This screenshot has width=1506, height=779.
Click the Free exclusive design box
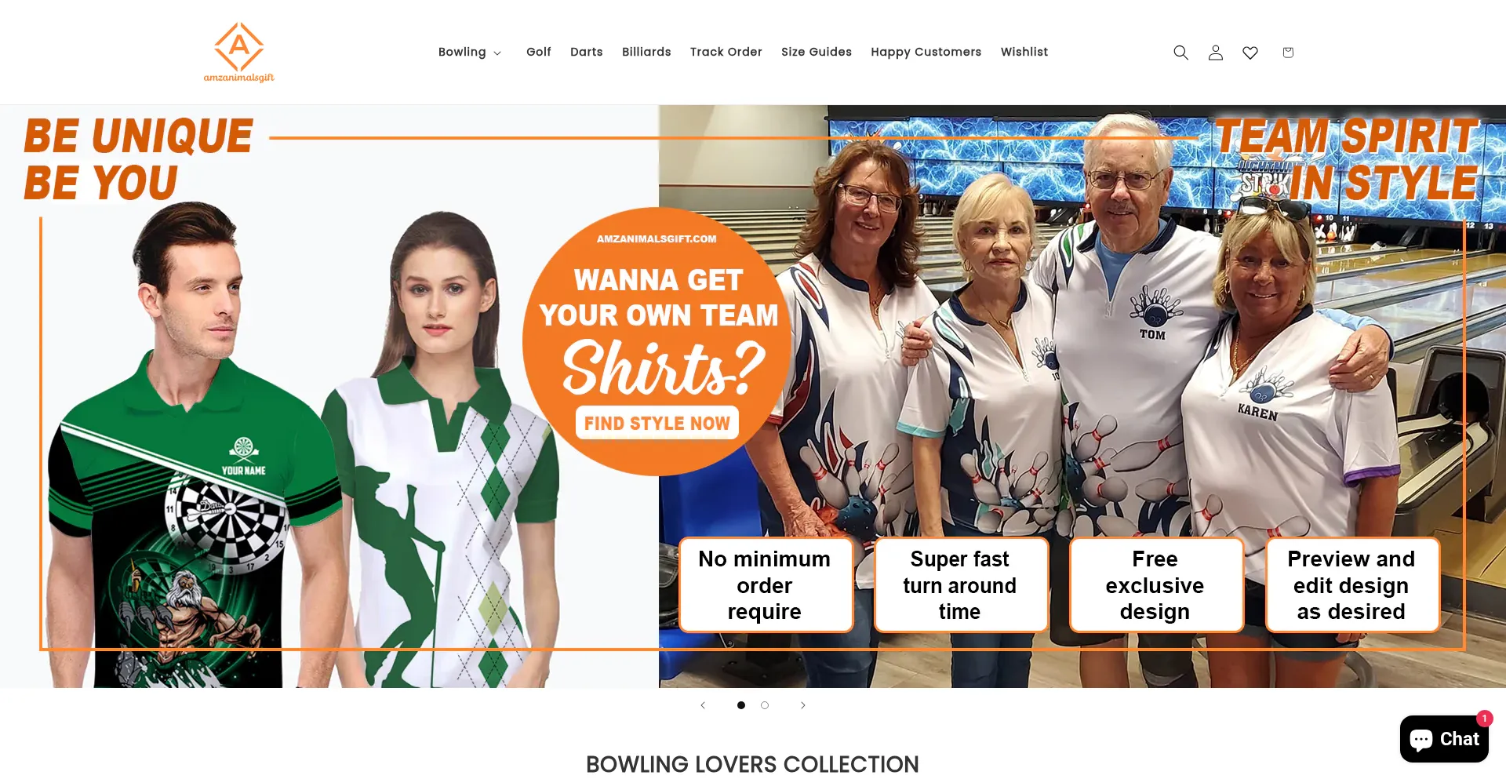[x=1155, y=584]
